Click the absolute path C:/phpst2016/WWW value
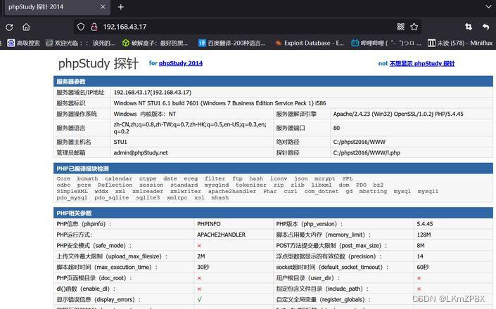This screenshot has height=309, width=496. 359,142
